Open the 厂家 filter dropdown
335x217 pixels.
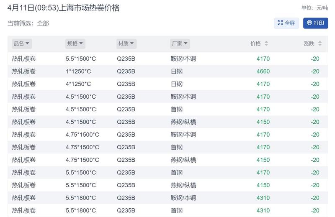tap(180, 43)
